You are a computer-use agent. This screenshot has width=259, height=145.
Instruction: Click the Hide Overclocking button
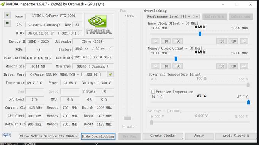pyautogui.click(x=98, y=136)
